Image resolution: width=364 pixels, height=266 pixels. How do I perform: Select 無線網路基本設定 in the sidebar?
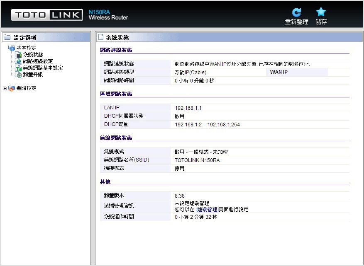pyautogui.click(x=43, y=68)
